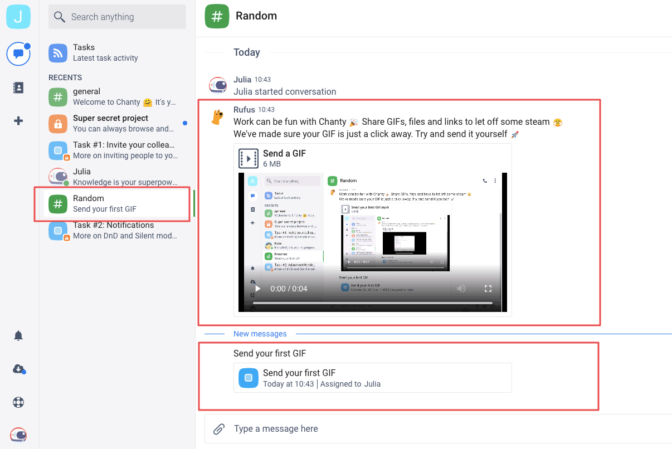Click the Assigned to Julia text
The height and width of the screenshot is (449, 672).
350,384
